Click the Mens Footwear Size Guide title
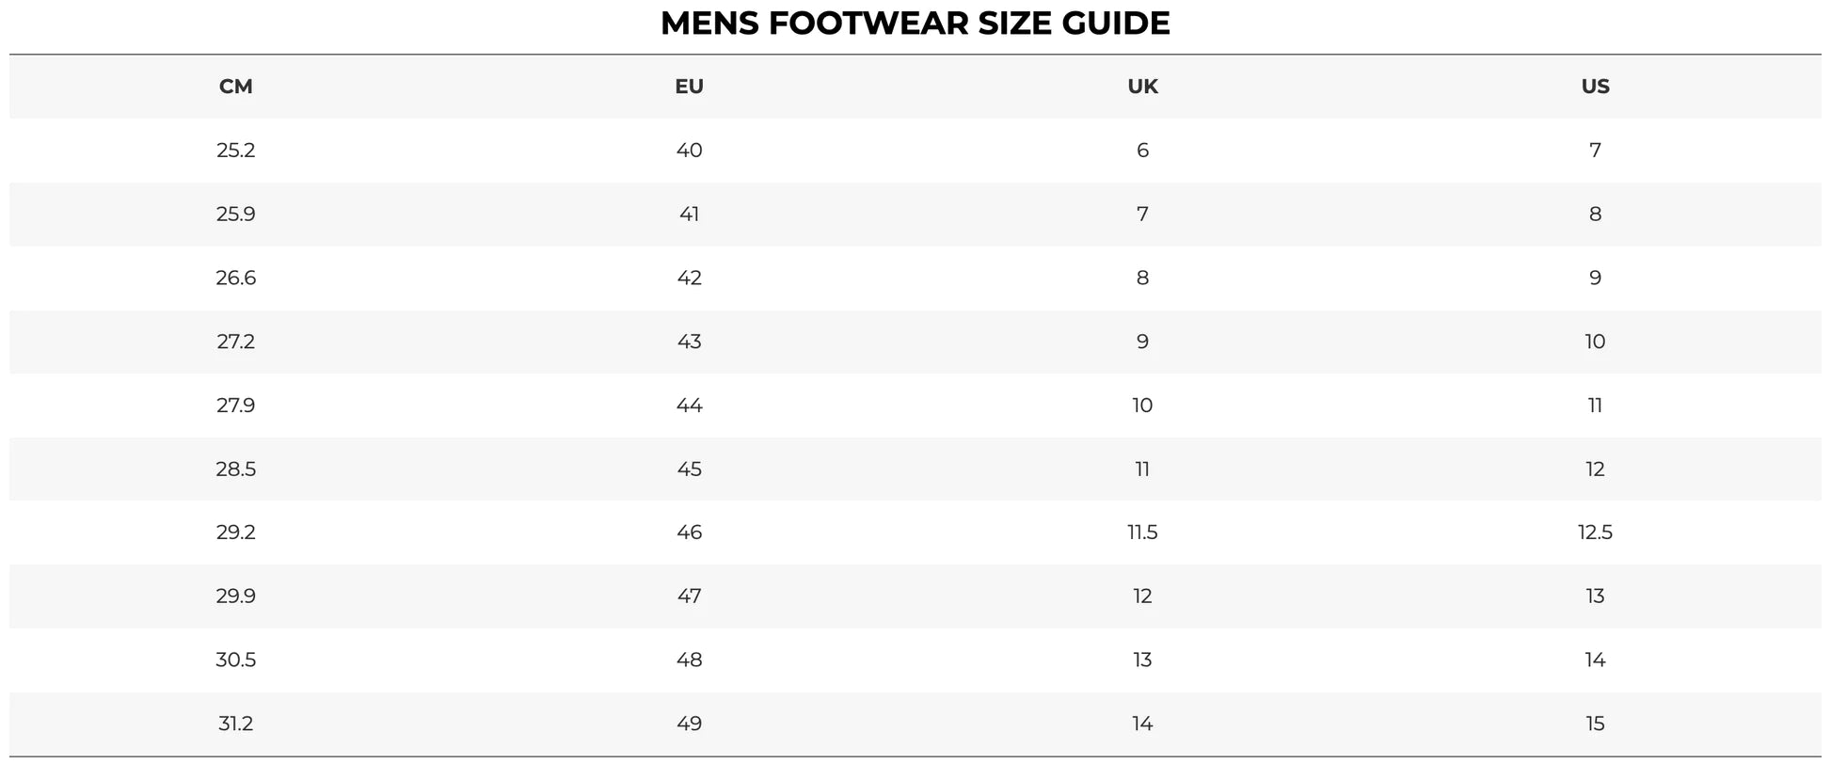The image size is (1831, 764). tap(915, 24)
